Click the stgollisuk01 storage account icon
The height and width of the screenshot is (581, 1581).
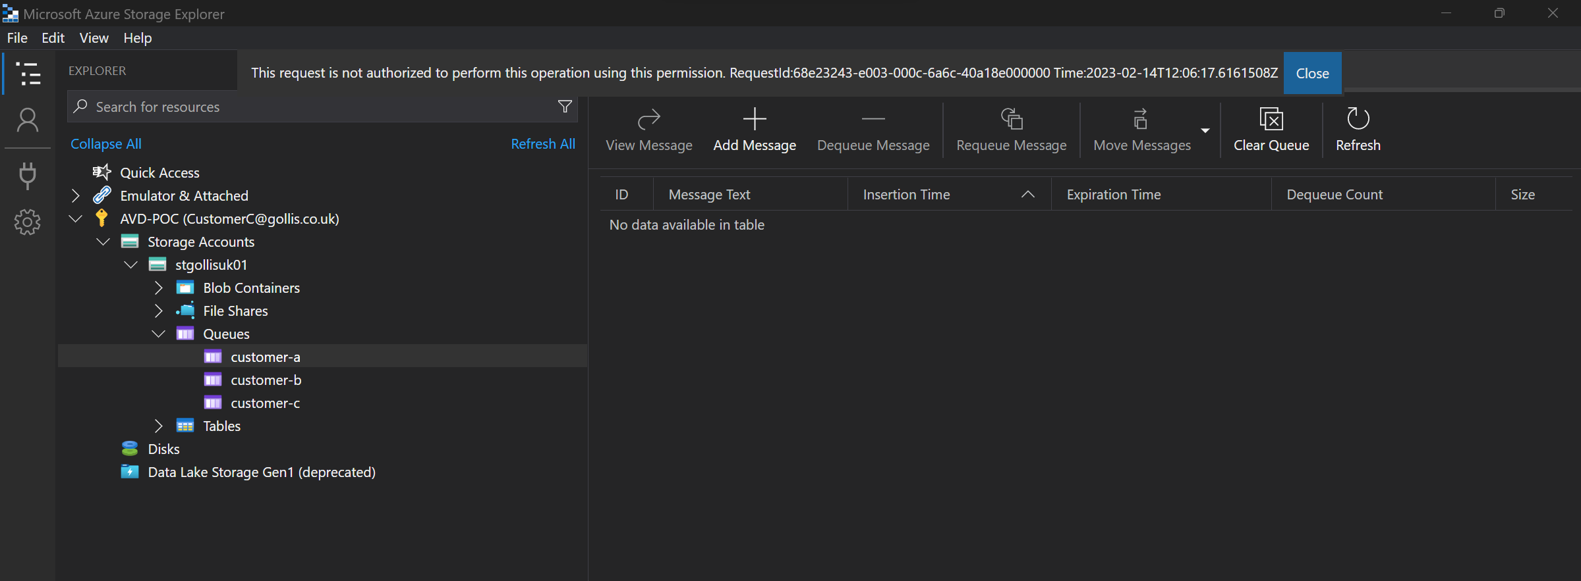pos(158,265)
